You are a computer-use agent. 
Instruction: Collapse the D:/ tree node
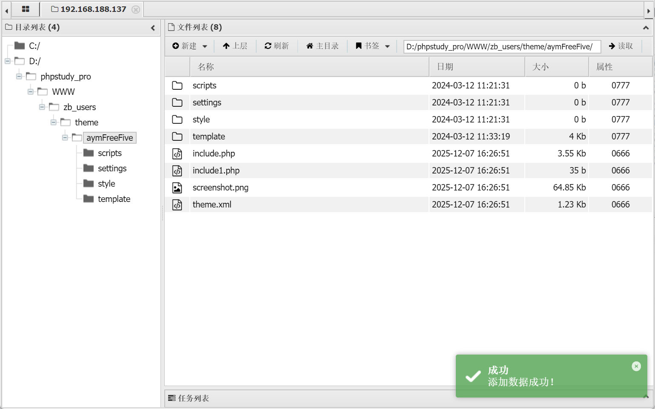pos(8,61)
